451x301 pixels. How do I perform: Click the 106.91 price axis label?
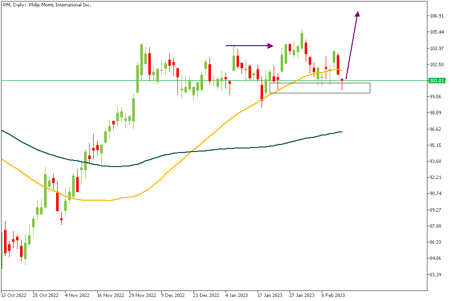coord(437,16)
